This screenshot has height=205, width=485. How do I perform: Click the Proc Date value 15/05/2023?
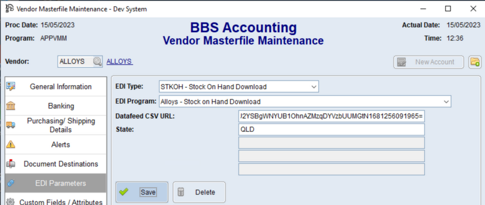[58, 25]
